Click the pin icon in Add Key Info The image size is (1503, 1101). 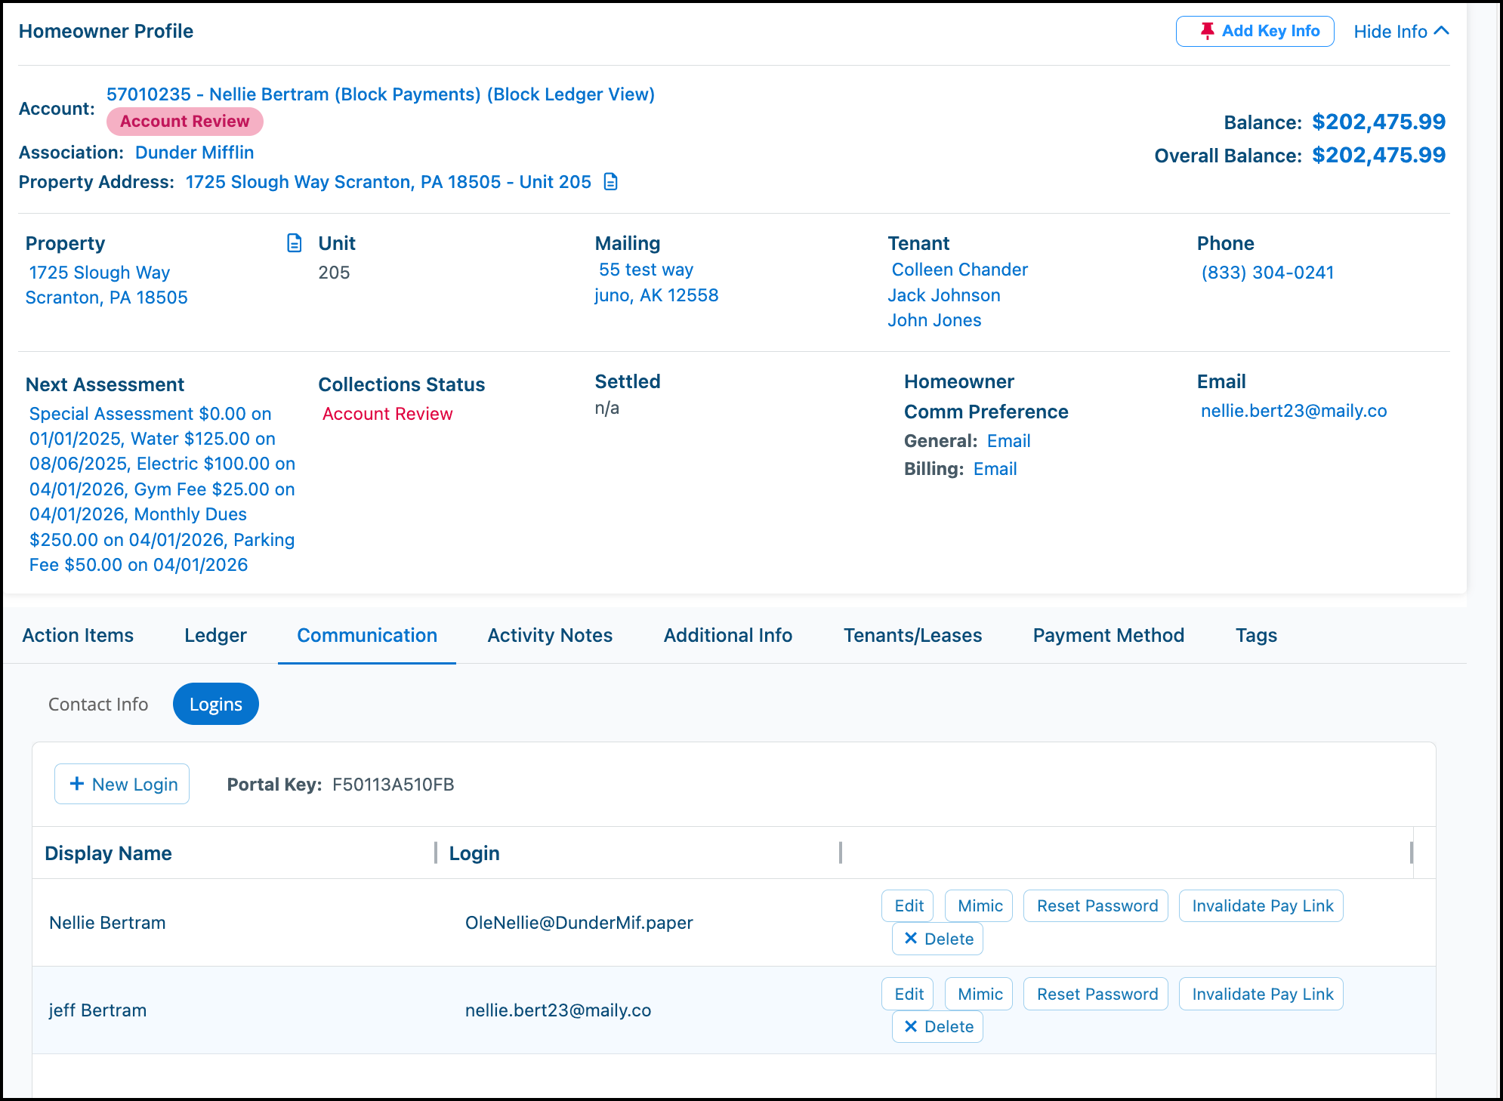tap(1207, 31)
